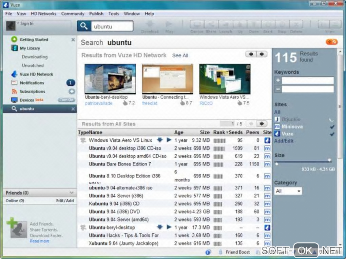
Task: Click the Add Friends plus frog icon
Action: [17, 228]
